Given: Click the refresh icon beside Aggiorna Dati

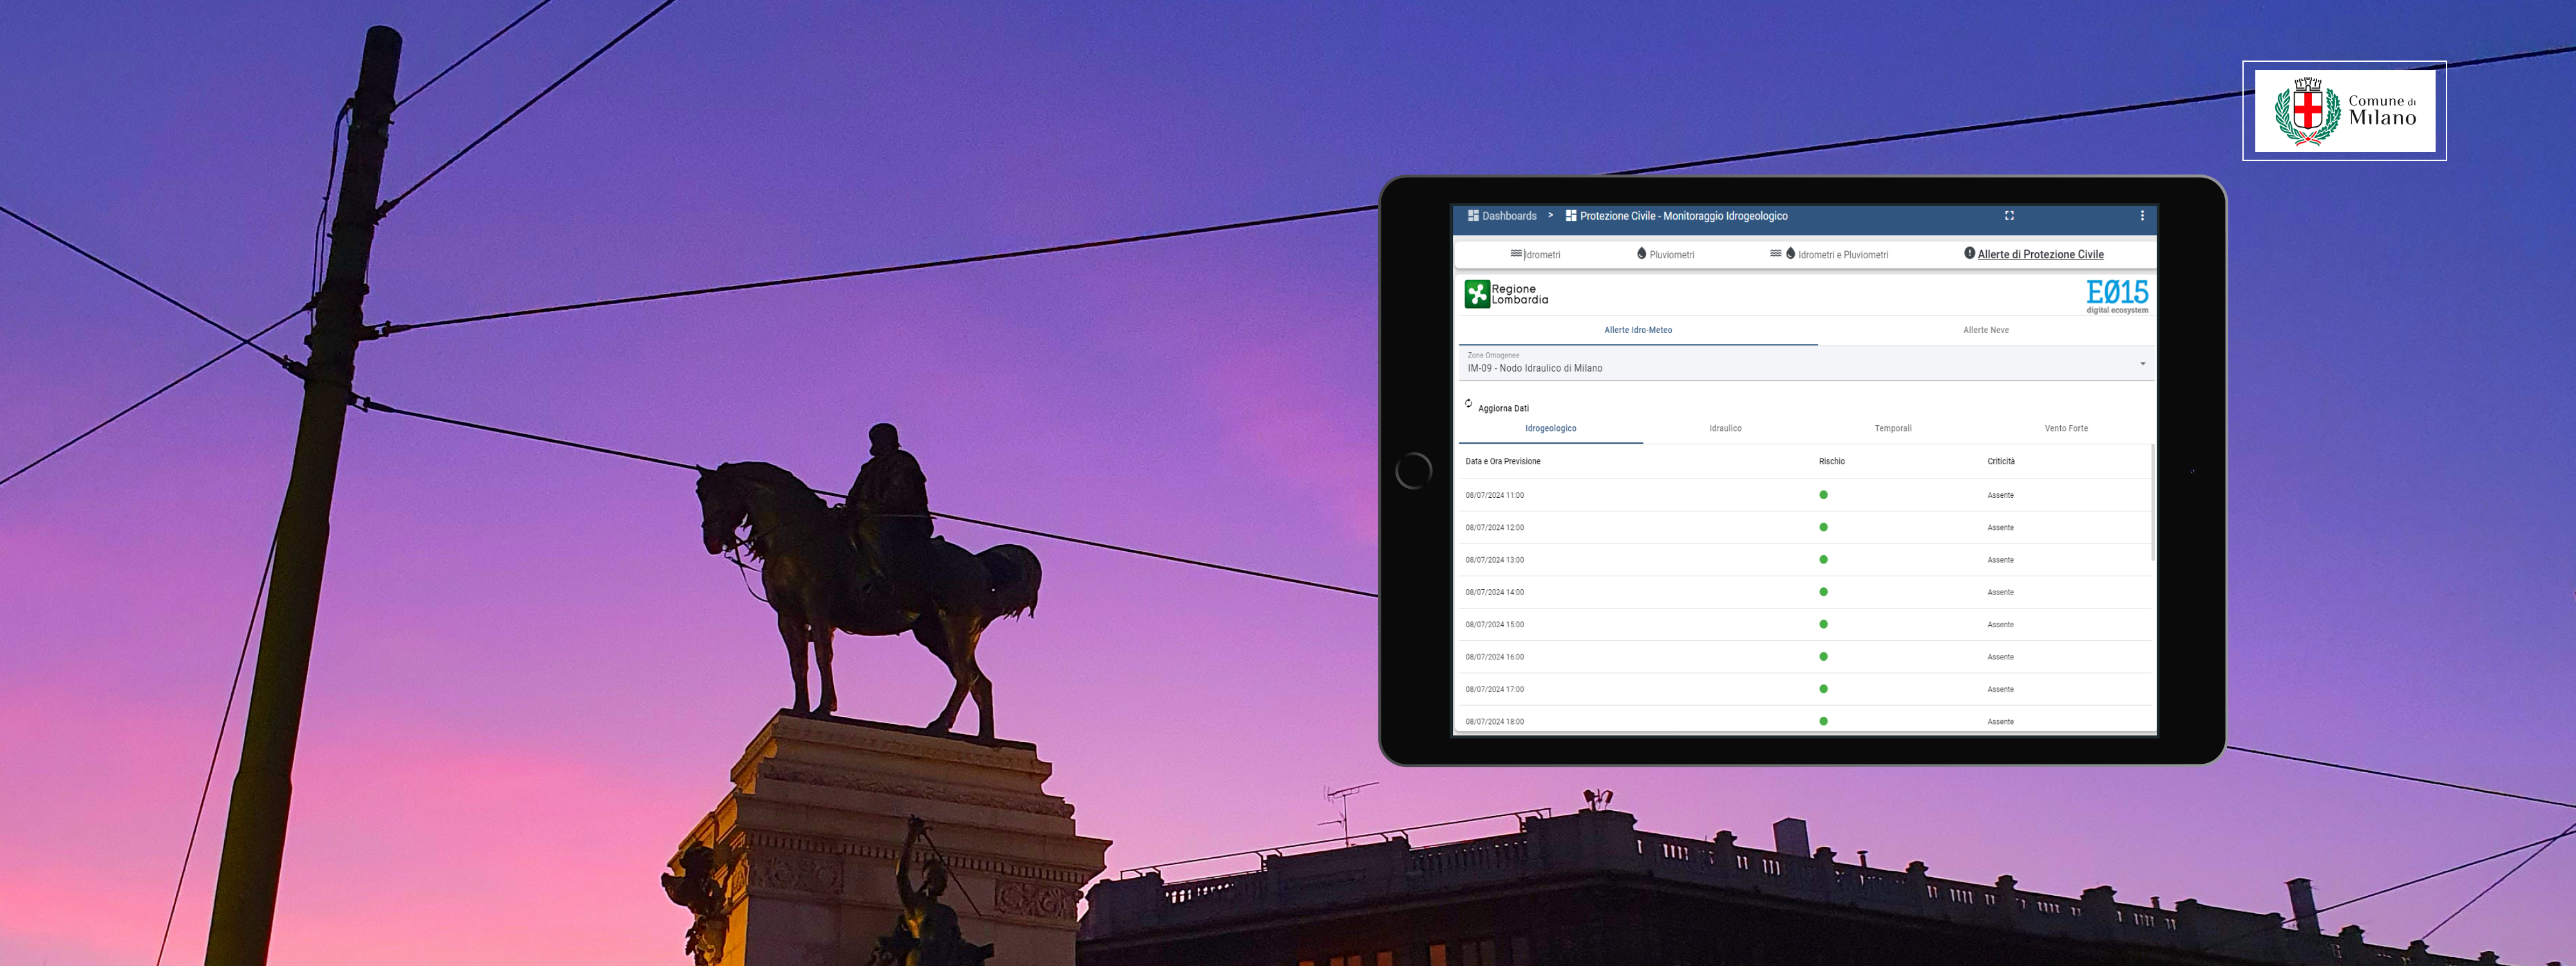Looking at the screenshot, I should point(1468,404).
